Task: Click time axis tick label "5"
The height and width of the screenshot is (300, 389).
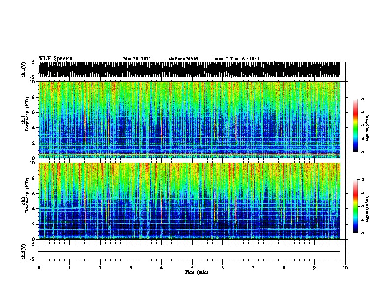Action: coord(192,268)
